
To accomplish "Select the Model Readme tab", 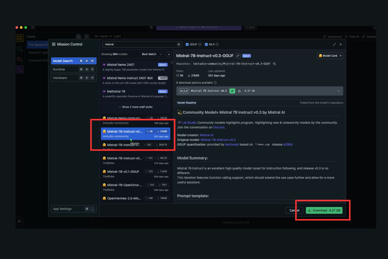I will [x=187, y=103].
